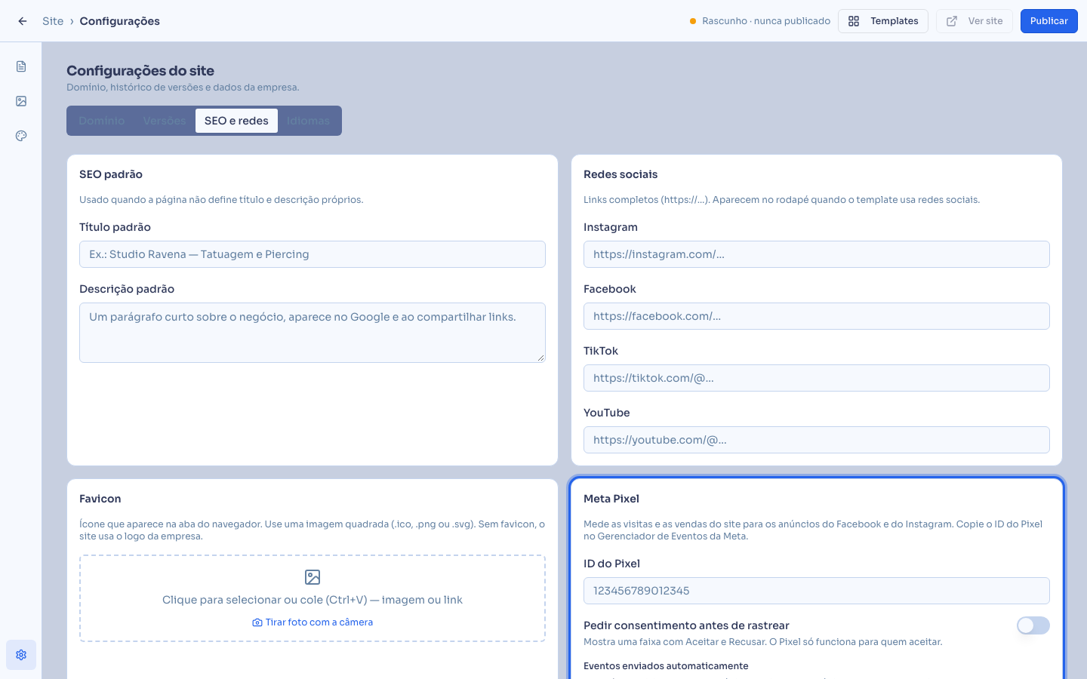Click the Facebook URL field

817,316
